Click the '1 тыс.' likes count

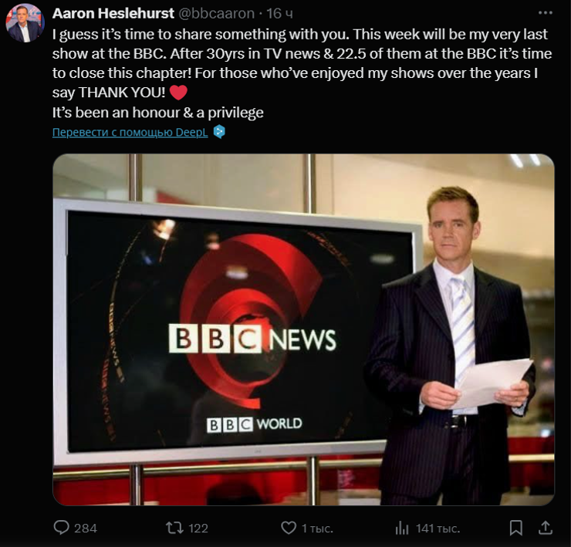[x=317, y=528]
